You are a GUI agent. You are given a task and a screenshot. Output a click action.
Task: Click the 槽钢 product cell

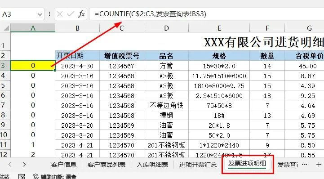166,115
